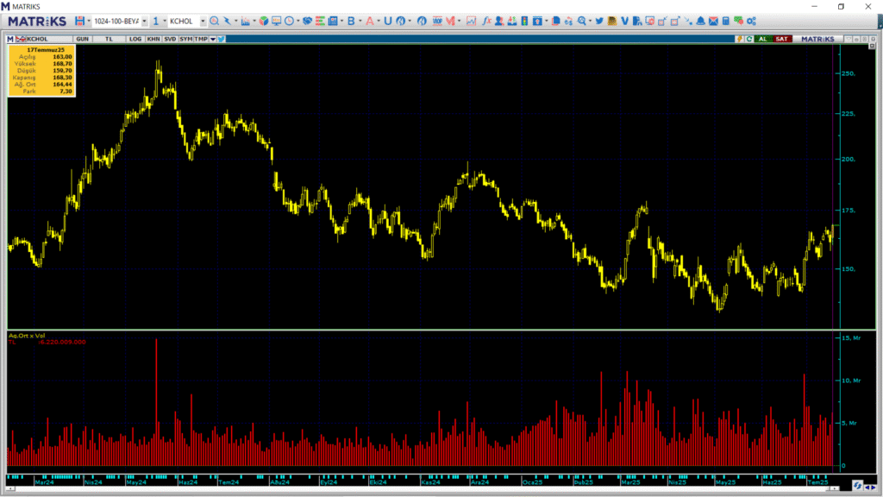Open the 1024-100-BEYAZ layout dropdown
883x497 pixels.
point(144,21)
